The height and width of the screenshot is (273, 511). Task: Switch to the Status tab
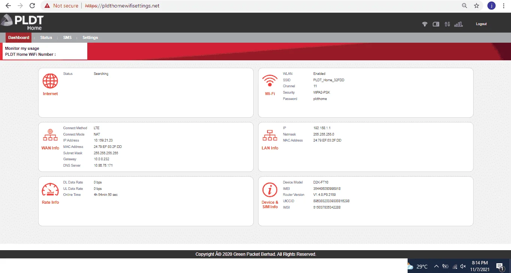[x=46, y=37]
